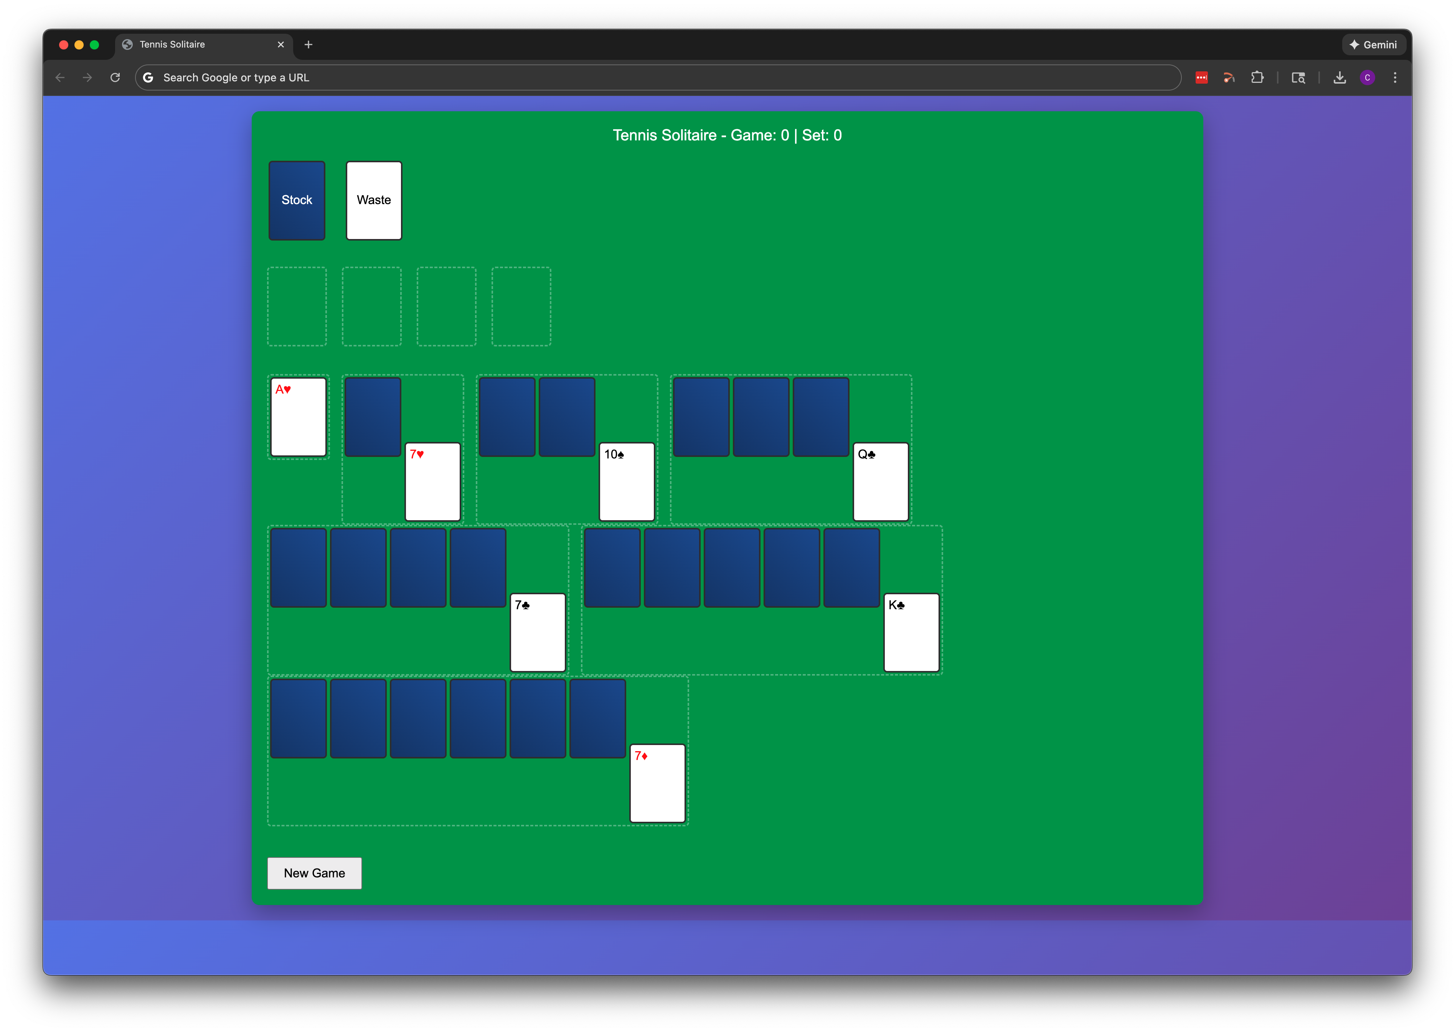Click the red extension icon
Image resolution: width=1455 pixels, height=1032 pixels.
[1201, 77]
